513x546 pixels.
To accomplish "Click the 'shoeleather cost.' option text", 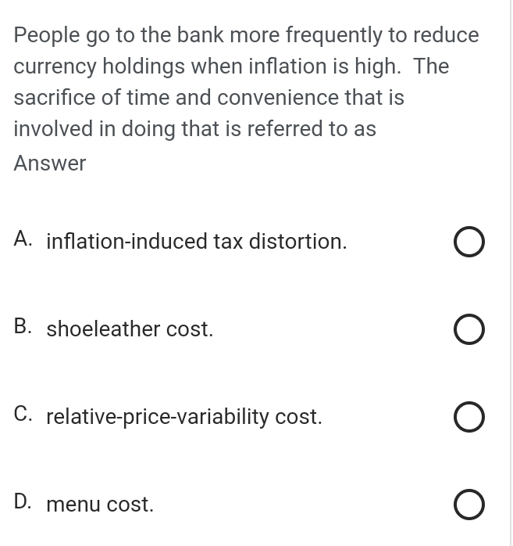I will (x=130, y=329).
